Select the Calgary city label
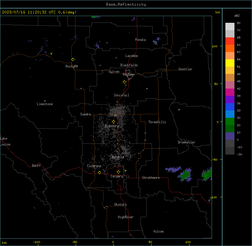The height and width of the screenshot is (246, 252). tap(117, 176)
